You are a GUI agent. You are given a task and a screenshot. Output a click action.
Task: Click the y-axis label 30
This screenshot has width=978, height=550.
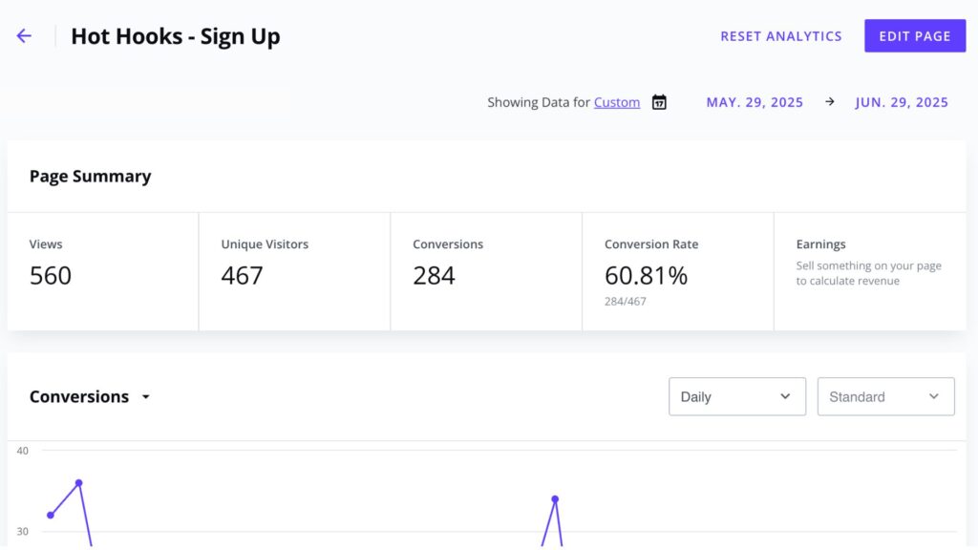click(x=23, y=532)
